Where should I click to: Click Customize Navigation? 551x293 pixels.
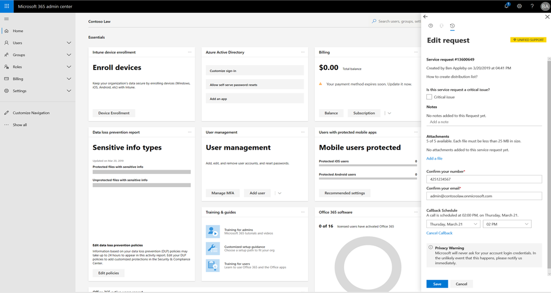point(31,113)
